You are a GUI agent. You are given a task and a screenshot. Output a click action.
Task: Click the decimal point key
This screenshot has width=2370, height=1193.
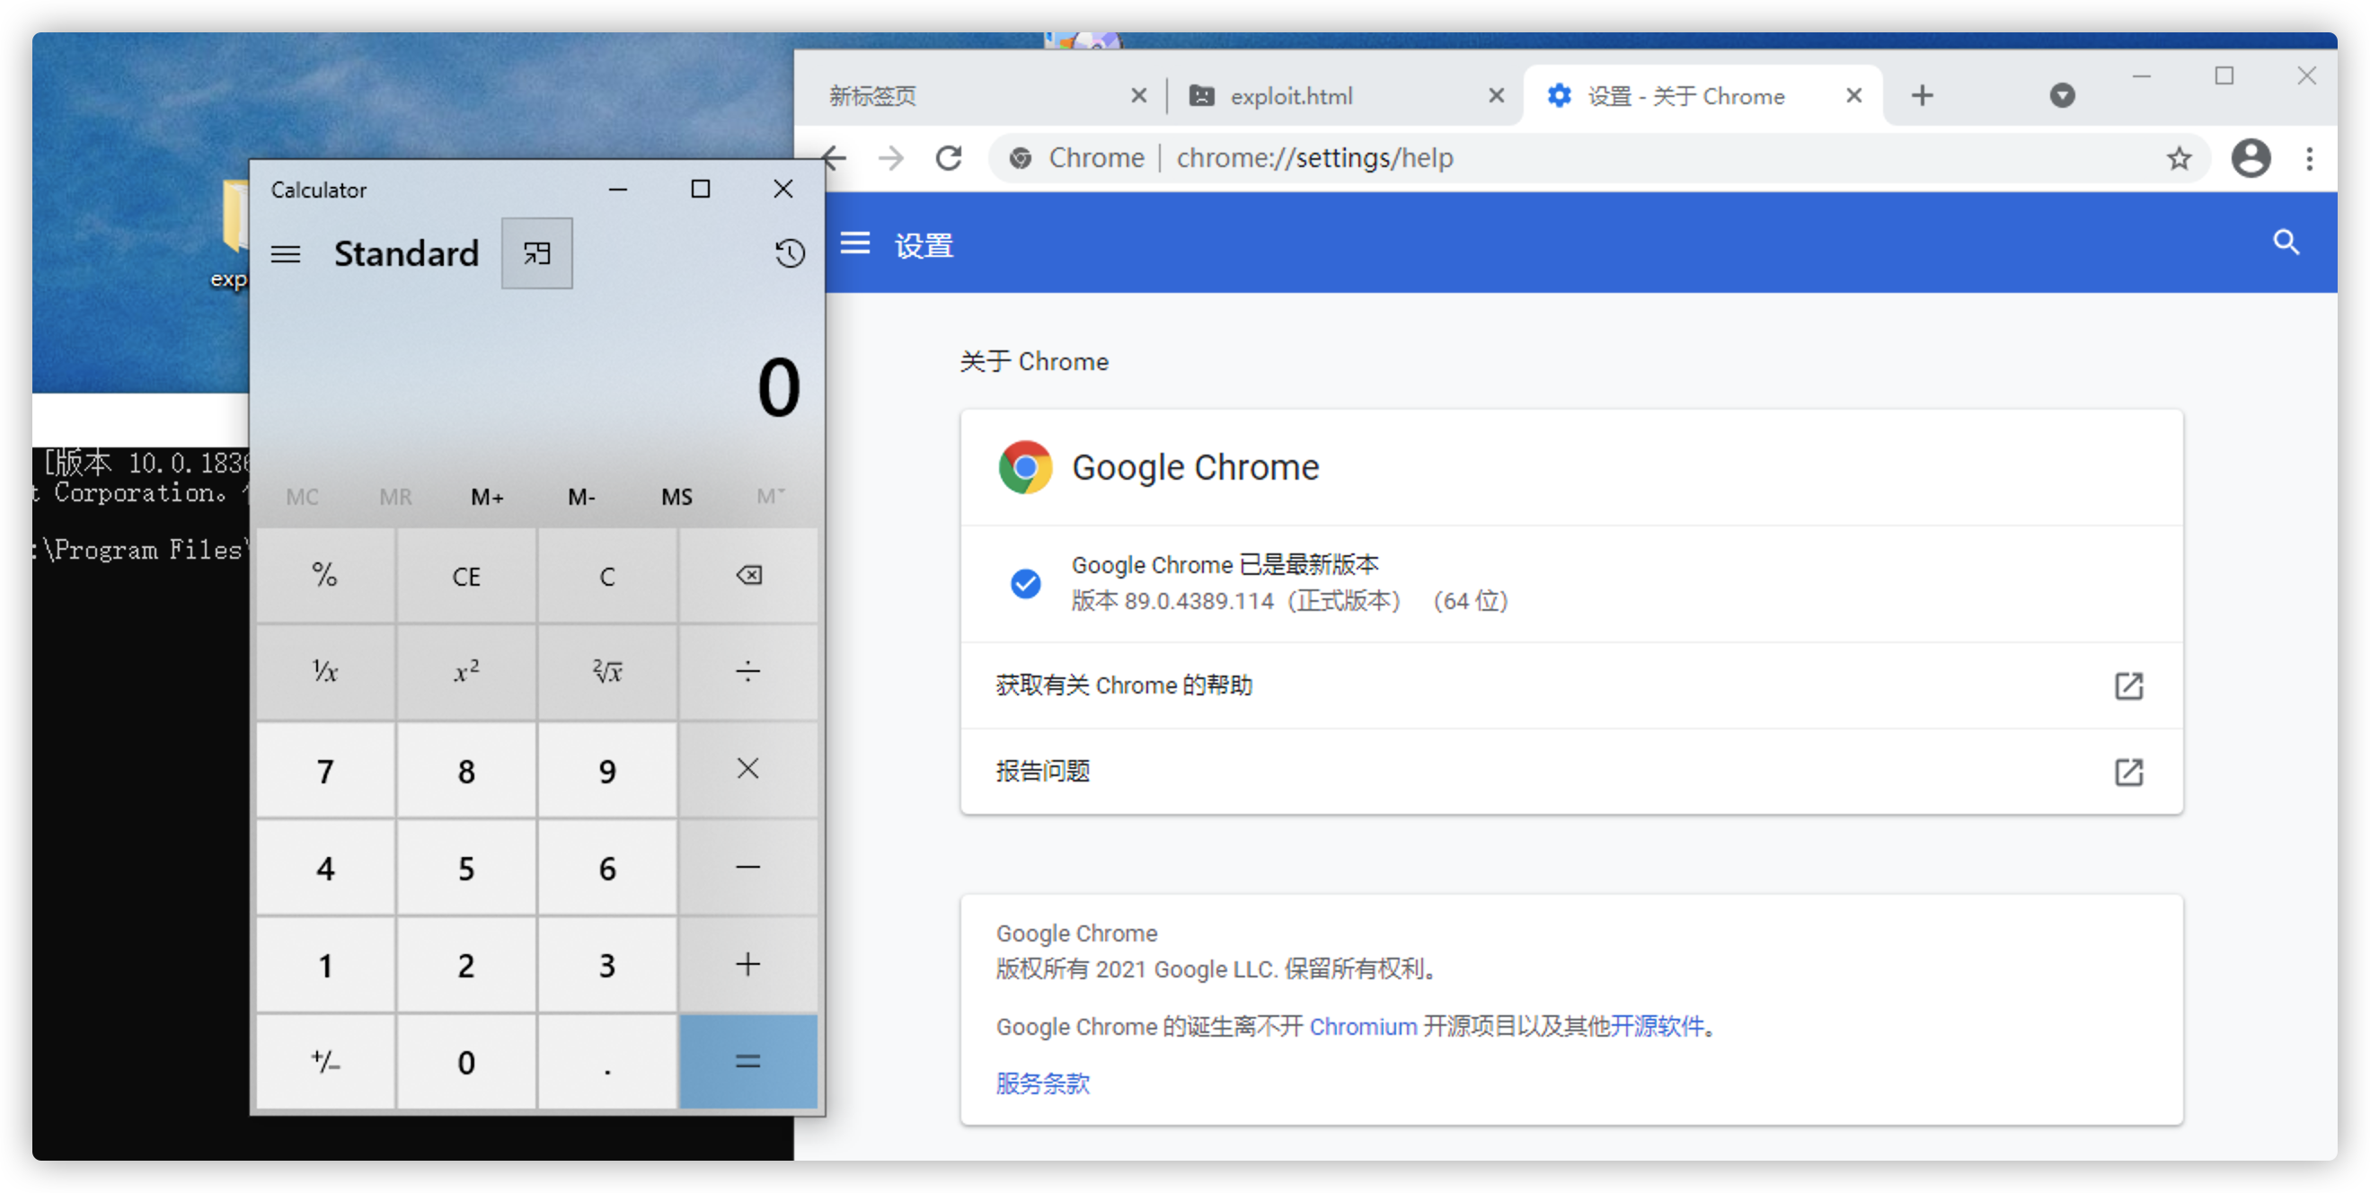tap(607, 1062)
